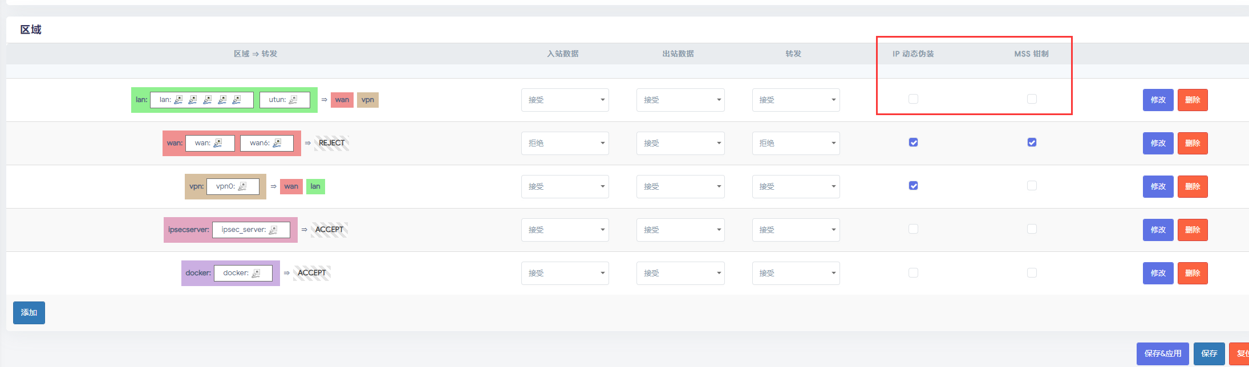Image resolution: width=1249 pixels, height=367 pixels.
Task: Enable MSS 钳制 for vpn zone
Action: pyautogui.click(x=1032, y=186)
